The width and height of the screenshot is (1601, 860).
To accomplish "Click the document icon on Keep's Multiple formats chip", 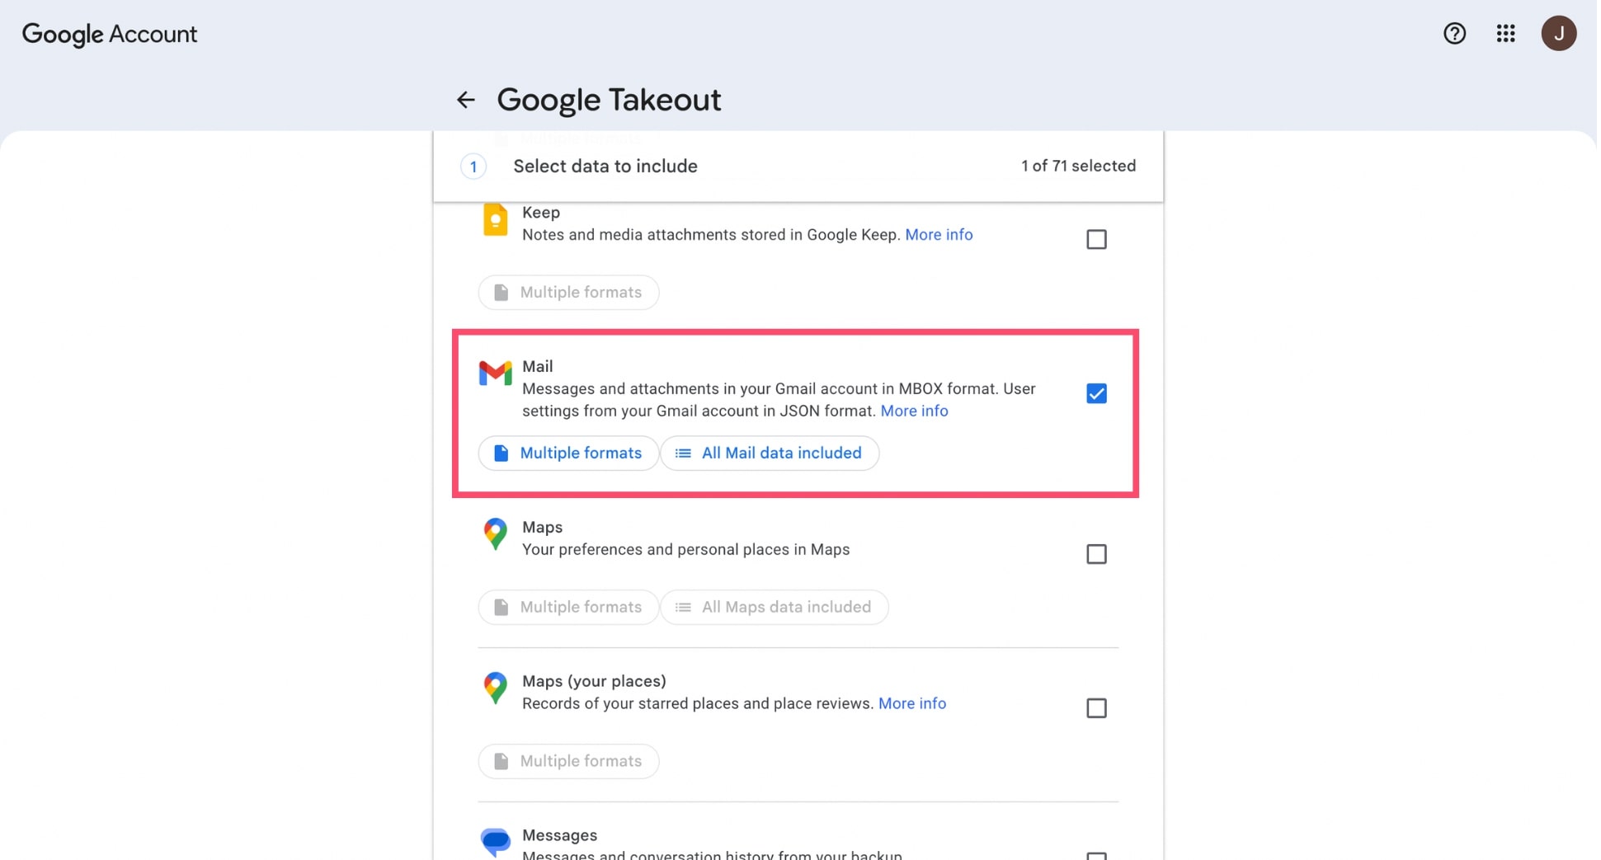I will [x=501, y=292].
